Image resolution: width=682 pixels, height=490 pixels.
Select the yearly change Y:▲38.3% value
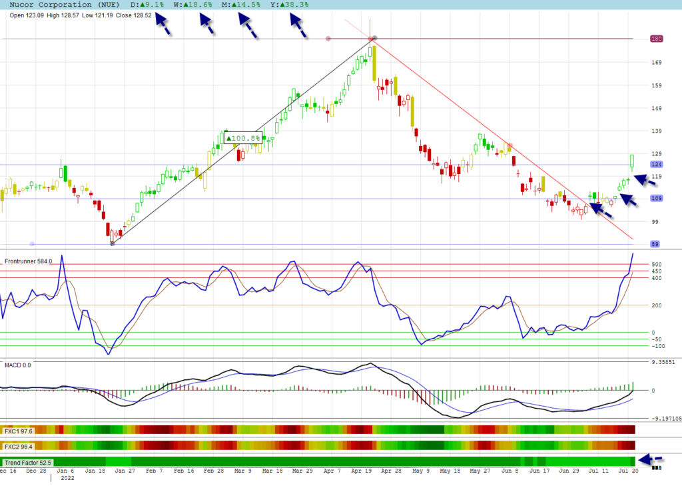point(289,5)
